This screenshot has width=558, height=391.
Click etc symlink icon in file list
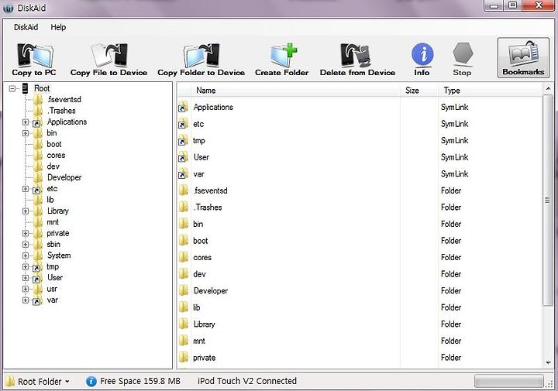click(x=183, y=124)
